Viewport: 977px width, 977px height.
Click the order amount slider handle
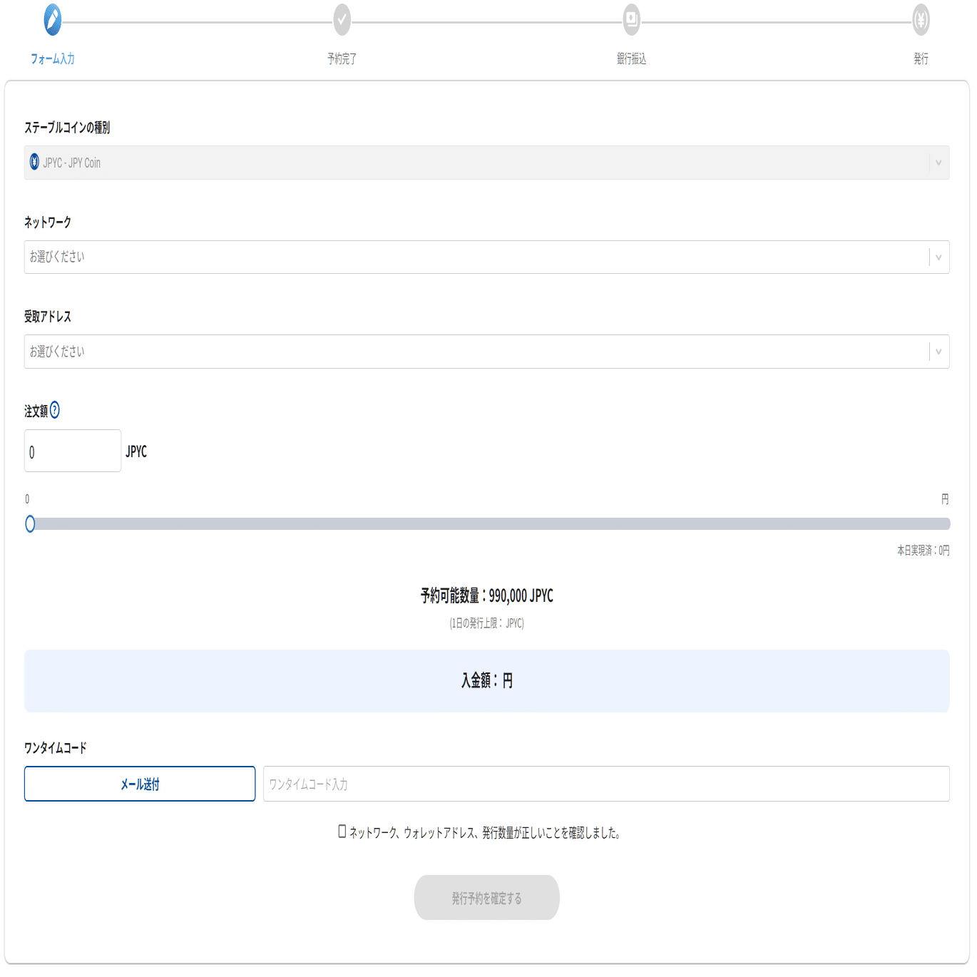(30, 524)
